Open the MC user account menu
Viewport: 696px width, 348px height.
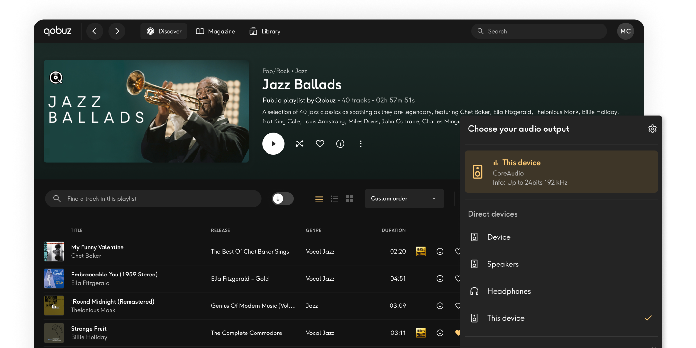(x=625, y=31)
